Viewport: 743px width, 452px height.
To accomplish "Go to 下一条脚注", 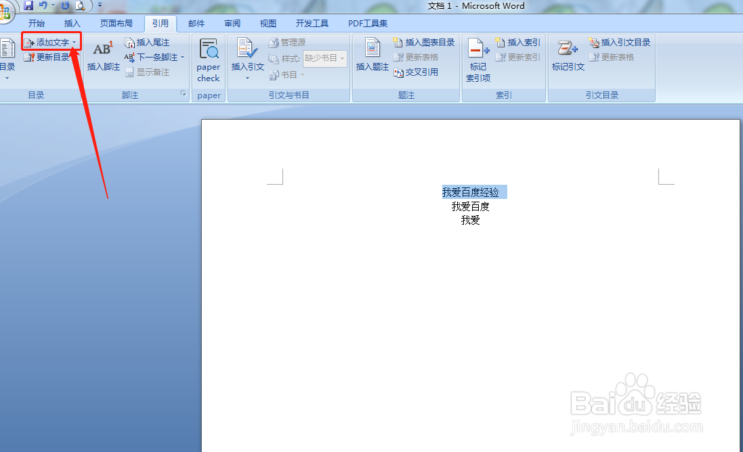I will pyautogui.click(x=151, y=58).
